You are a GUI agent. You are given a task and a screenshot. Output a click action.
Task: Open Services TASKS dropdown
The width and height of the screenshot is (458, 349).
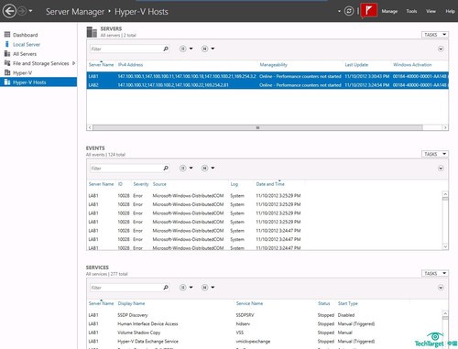tap(435, 273)
